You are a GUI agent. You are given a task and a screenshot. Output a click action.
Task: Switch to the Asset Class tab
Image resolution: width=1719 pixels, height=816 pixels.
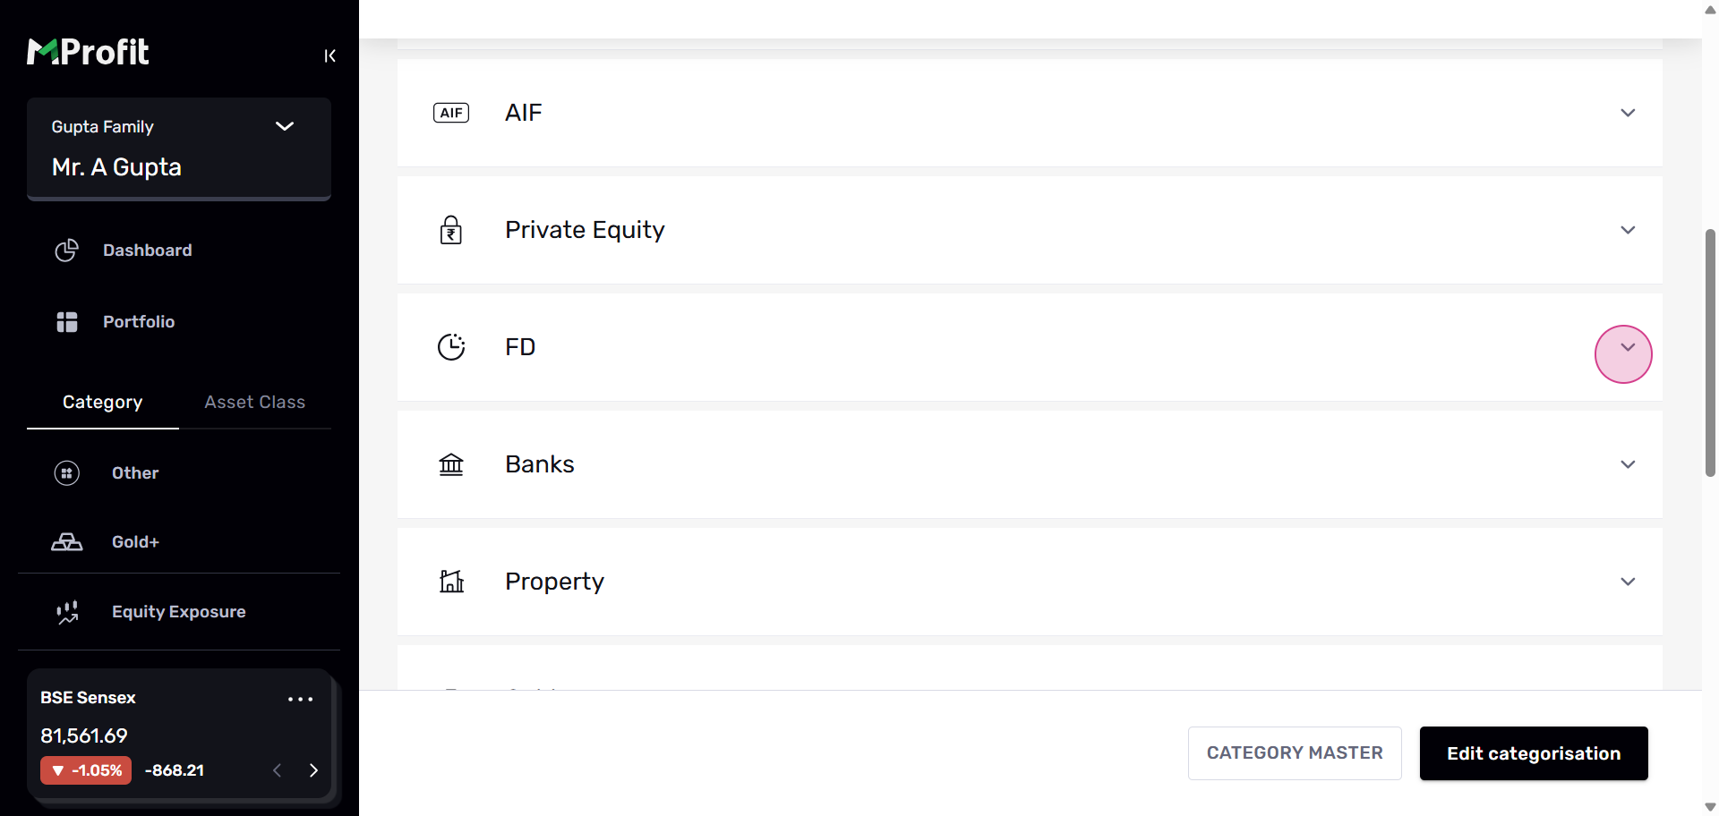pos(254,403)
